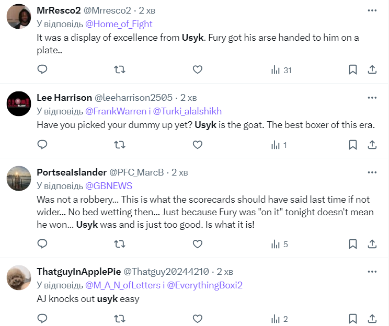Like Lee Harrison's tweet
Viewport: 389px width, 326px height.
click(x=197, y=145)
